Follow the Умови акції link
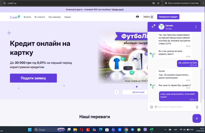205x133 pixels. (118, 9)
